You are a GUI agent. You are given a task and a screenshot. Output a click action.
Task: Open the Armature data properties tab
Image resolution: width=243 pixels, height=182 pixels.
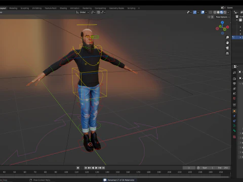pyautogui.click(x=234, y=126)
